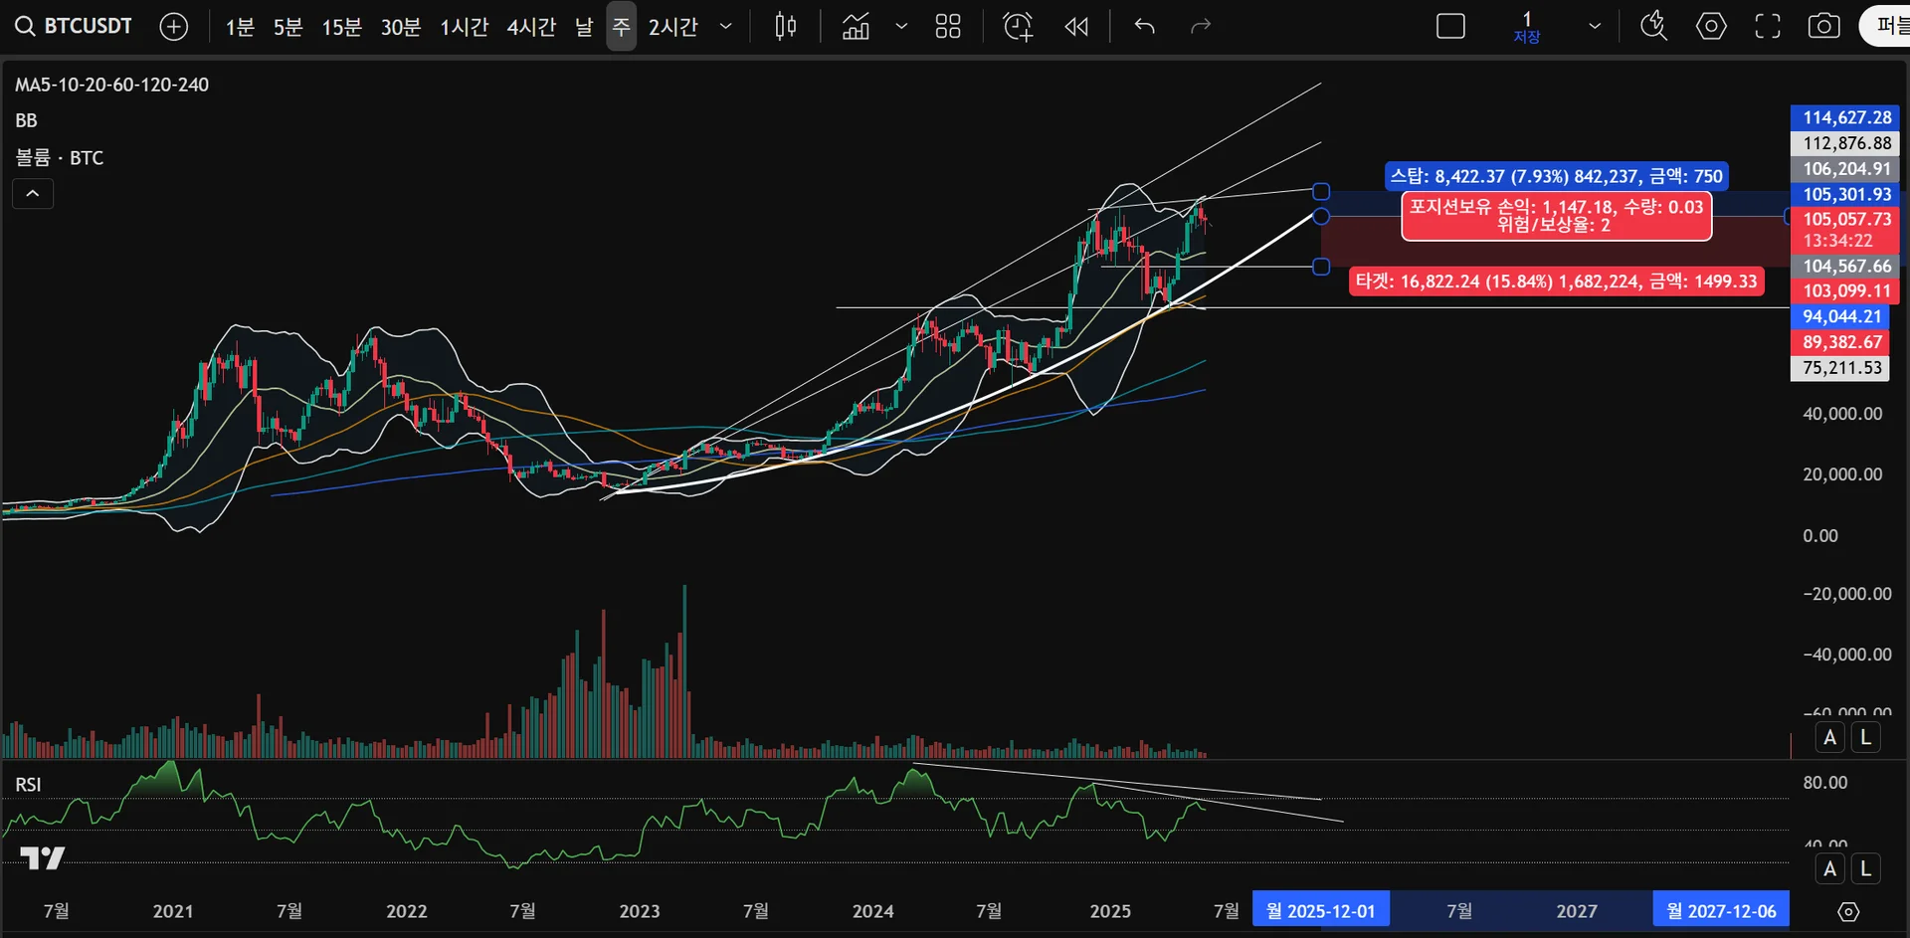
Task: Select the 4시간 interval
Action: pos(531,27)
